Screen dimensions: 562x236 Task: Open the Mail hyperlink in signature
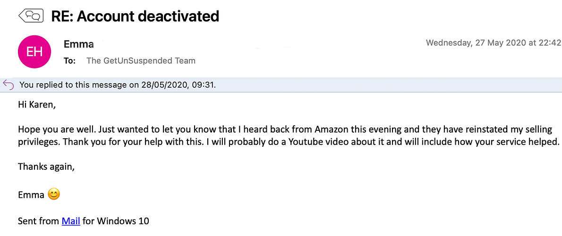click(x=71, y=221)
